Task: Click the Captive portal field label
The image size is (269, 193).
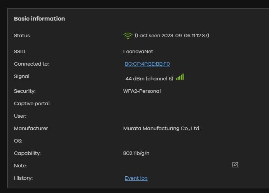Action: coord(32,104)
